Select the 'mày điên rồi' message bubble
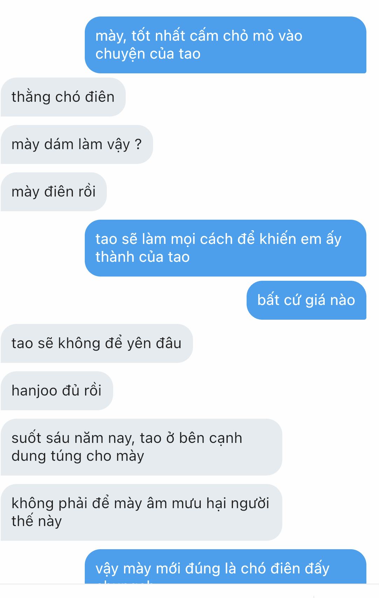 tap(54, 192)
